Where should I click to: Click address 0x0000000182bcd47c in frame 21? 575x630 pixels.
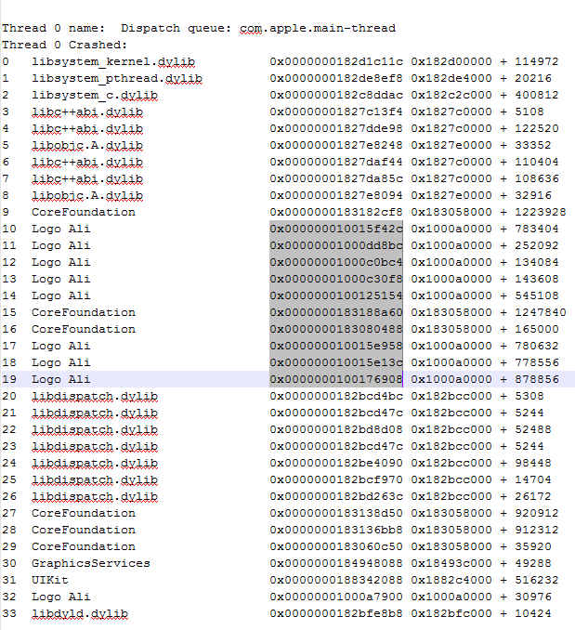(336, 413)
